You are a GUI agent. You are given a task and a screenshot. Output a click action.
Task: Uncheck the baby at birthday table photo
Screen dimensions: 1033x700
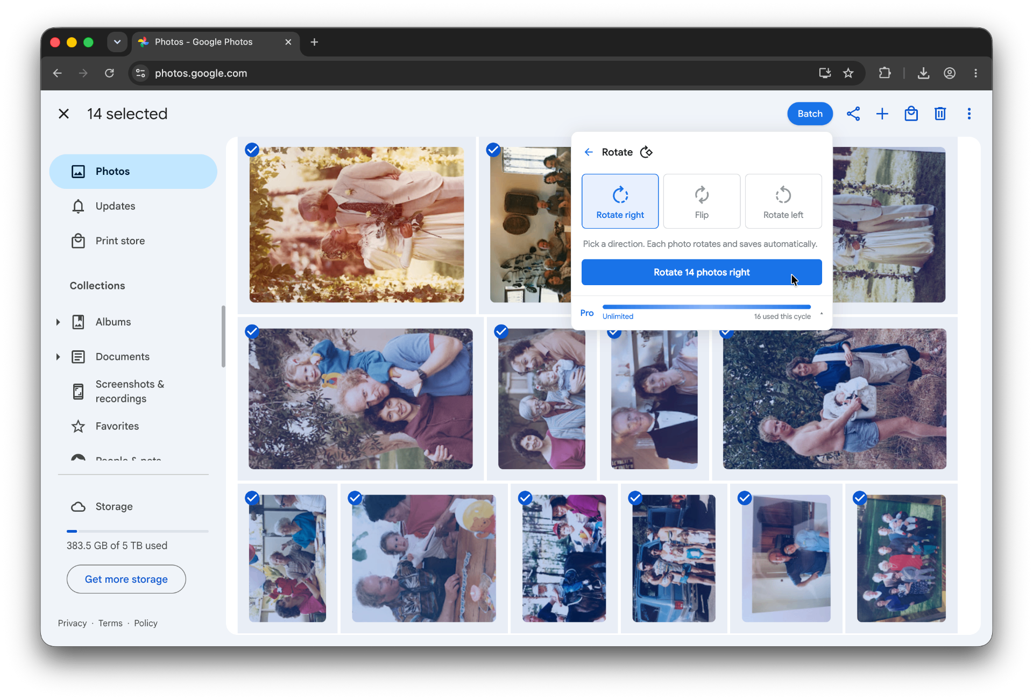coord(355,498)
